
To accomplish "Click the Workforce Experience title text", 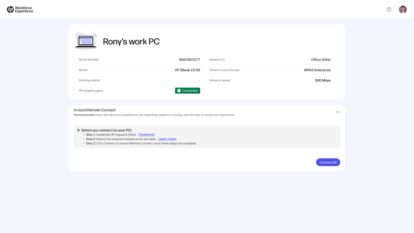I will click(x=24, y=9).
